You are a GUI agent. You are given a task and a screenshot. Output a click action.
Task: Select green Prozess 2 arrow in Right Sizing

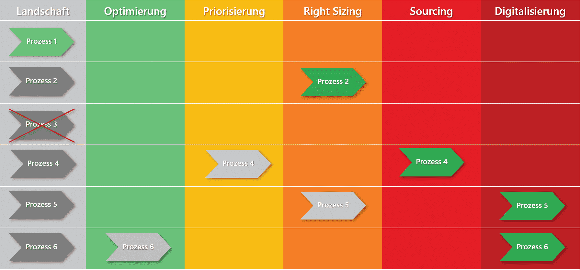pos(333,82)
